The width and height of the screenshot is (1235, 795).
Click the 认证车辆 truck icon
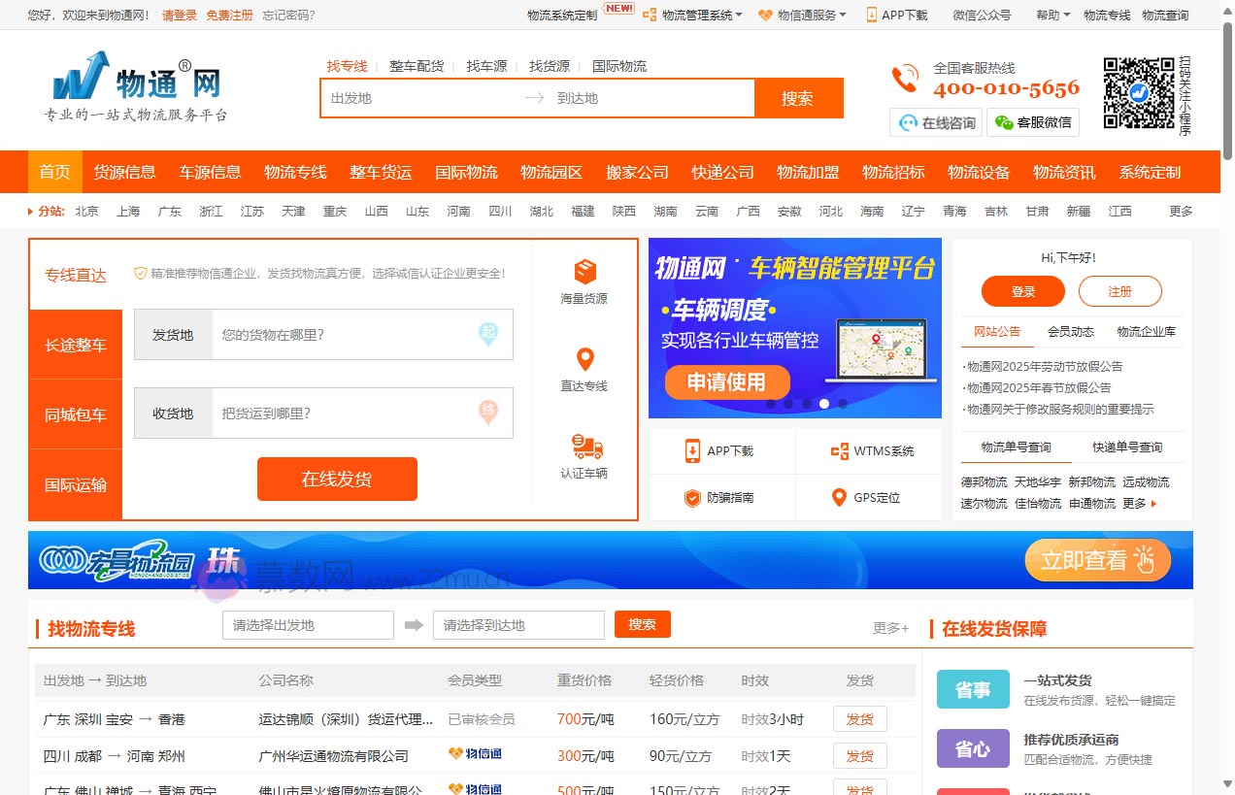click(584, 445)
